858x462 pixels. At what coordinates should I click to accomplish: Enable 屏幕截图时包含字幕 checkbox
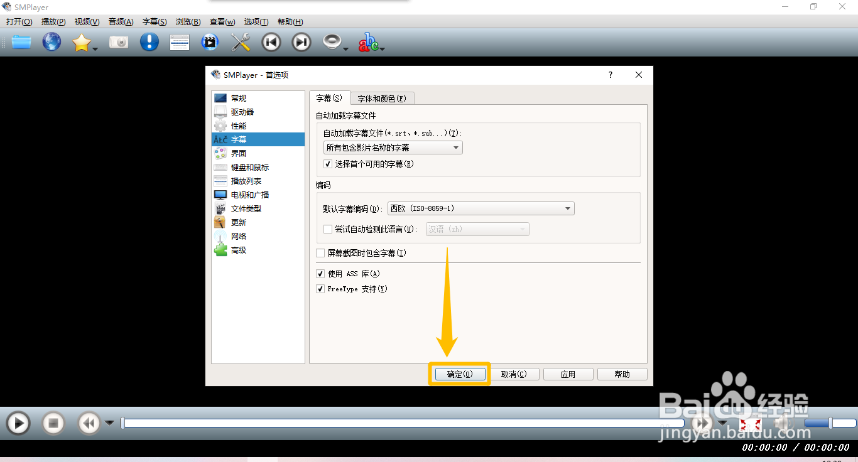[x=320, y=253]
